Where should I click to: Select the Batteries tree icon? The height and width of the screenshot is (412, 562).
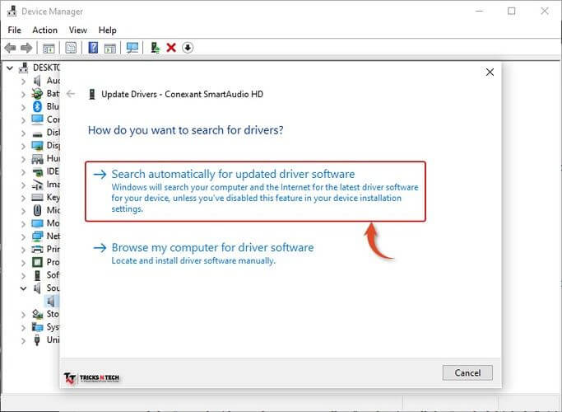tap(37, 93)
